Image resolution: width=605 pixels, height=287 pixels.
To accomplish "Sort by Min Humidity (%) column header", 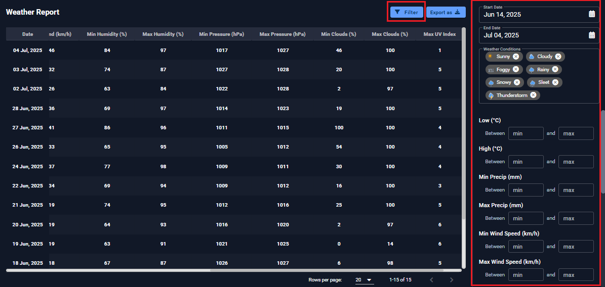I will coord(107,34).
